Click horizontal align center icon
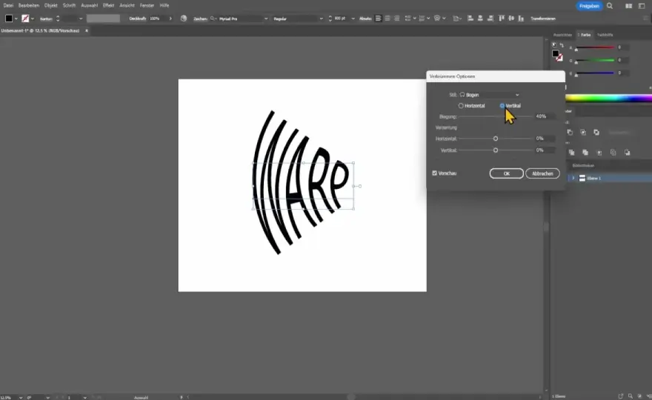Viewport: 652px width, 400px height. pos(480,19)
